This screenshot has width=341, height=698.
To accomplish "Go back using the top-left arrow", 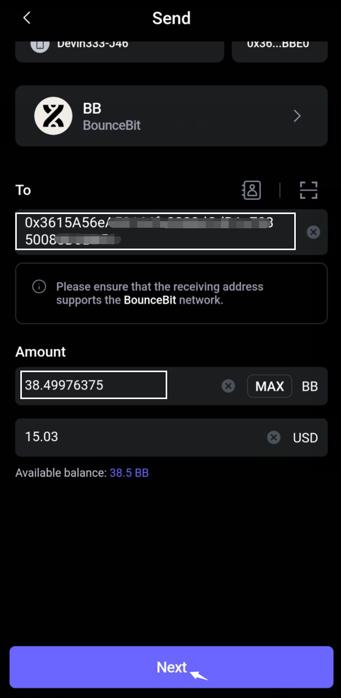I will tap(27, 18).
